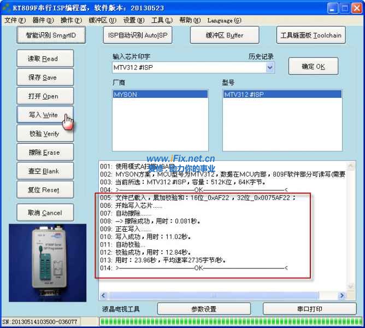
Task: Open the 工具链面板 Toolchain panel
Action: click(311, 36)
